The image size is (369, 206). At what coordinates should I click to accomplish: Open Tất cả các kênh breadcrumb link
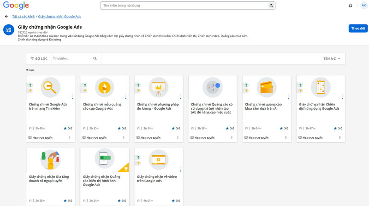[x=24, y=17]
